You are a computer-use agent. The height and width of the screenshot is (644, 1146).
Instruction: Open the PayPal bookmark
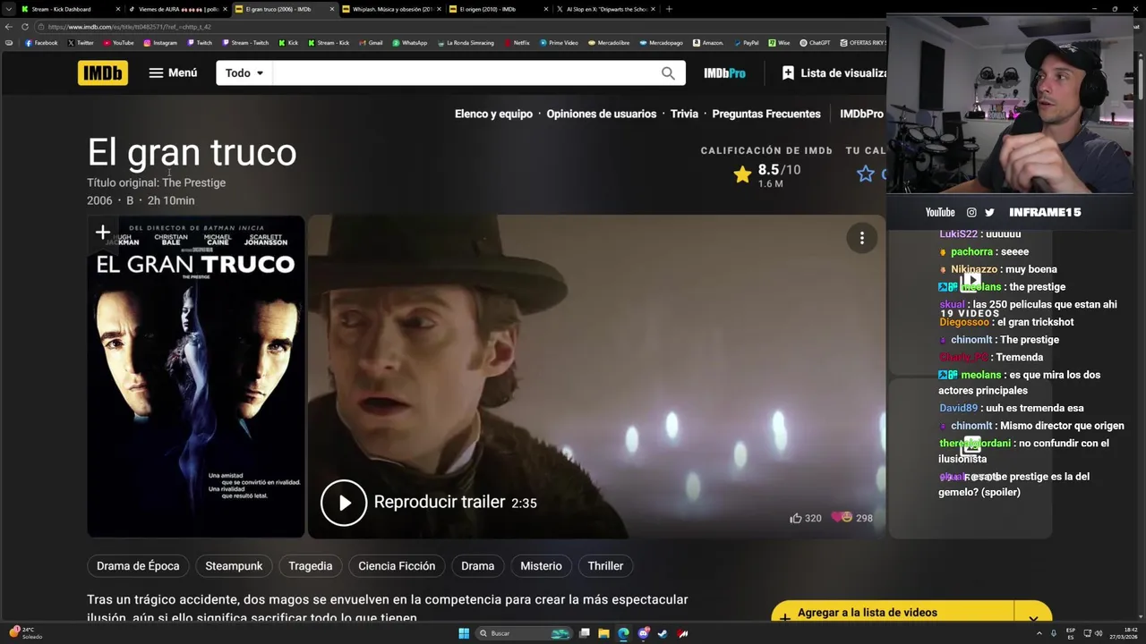click(x=746, y=43)
